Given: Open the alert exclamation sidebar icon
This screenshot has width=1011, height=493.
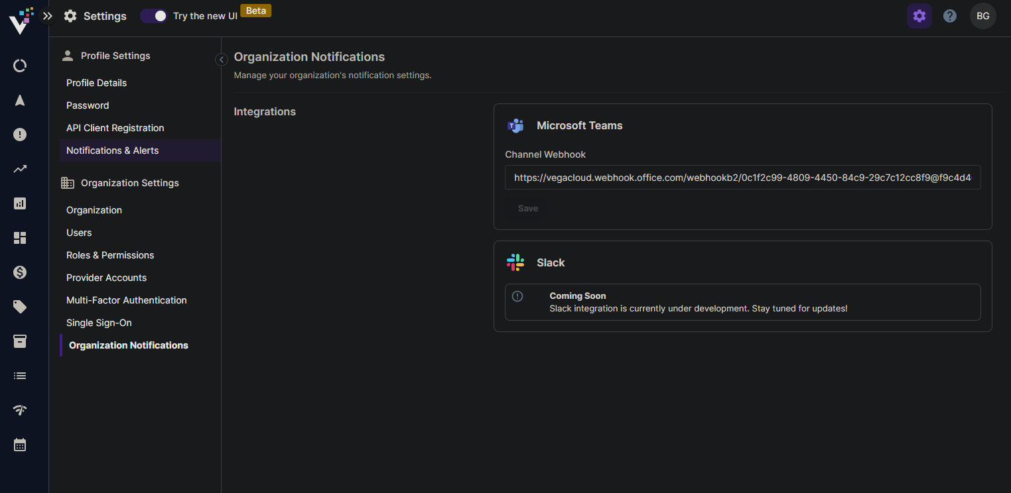Looking at the screenshot, I should pyautogui.click(x=20, y=135).
